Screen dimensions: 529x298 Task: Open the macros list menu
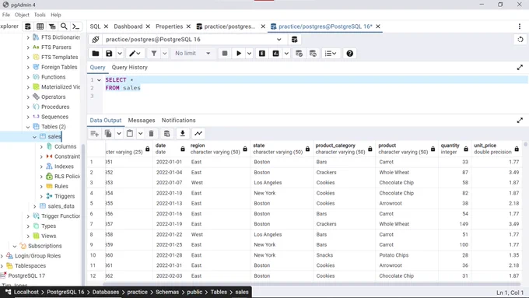(331, 54)
